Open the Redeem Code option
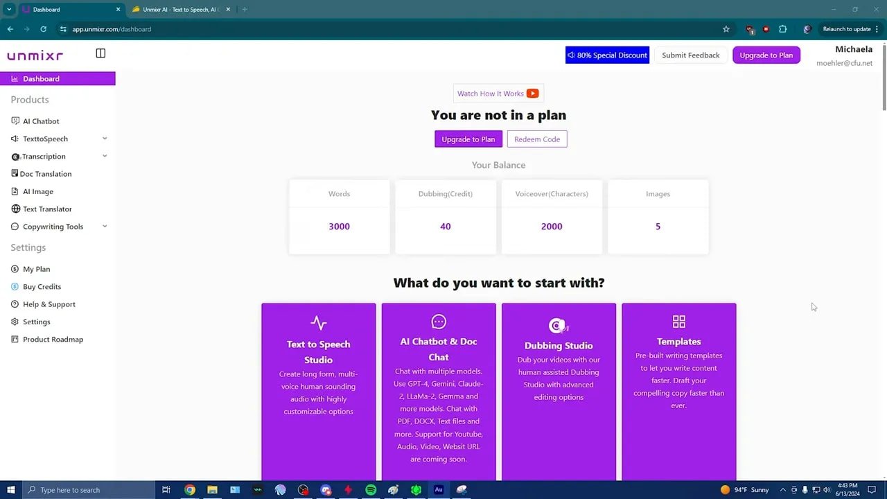Viewport: 887px width, 499px height. pyautogui.click(x=537, y=139)
